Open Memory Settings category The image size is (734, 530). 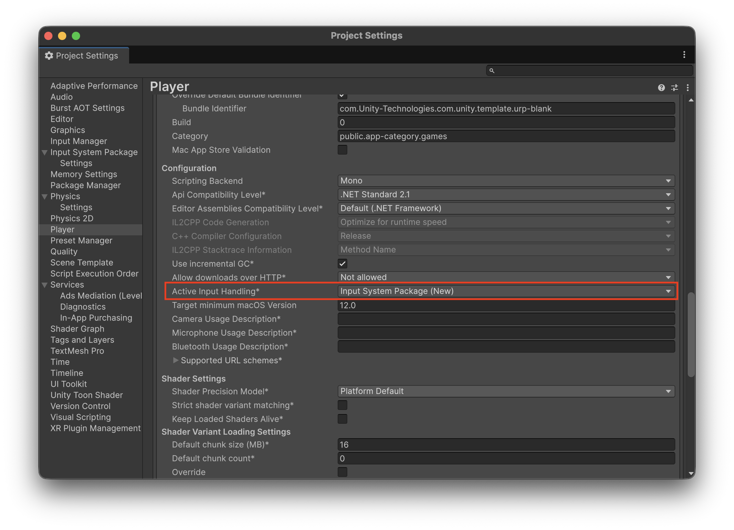point(84,174)
